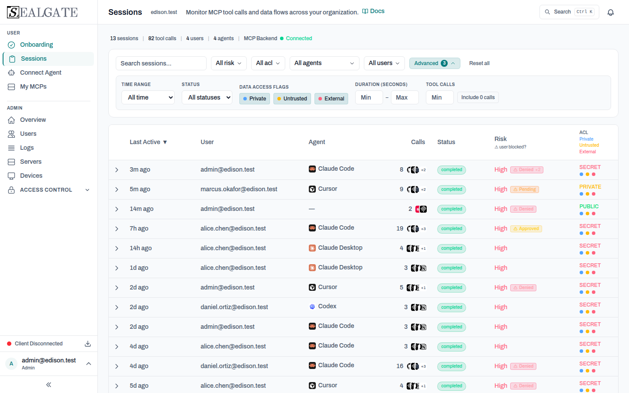Open the admin@edison.test account menu

(48, 364)
